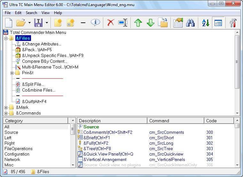Select the &Commands folder item
243x177 pixels.
(x=28, y=113)
